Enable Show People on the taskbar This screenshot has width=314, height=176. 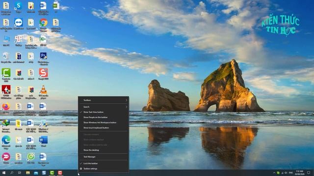coord(104,117)
